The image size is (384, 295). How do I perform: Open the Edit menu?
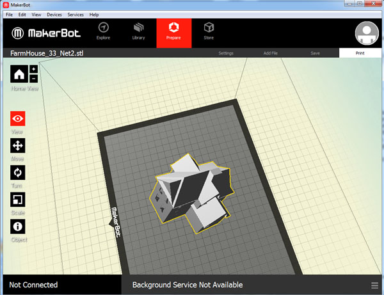pyautogui.click(x=22, y=15)
